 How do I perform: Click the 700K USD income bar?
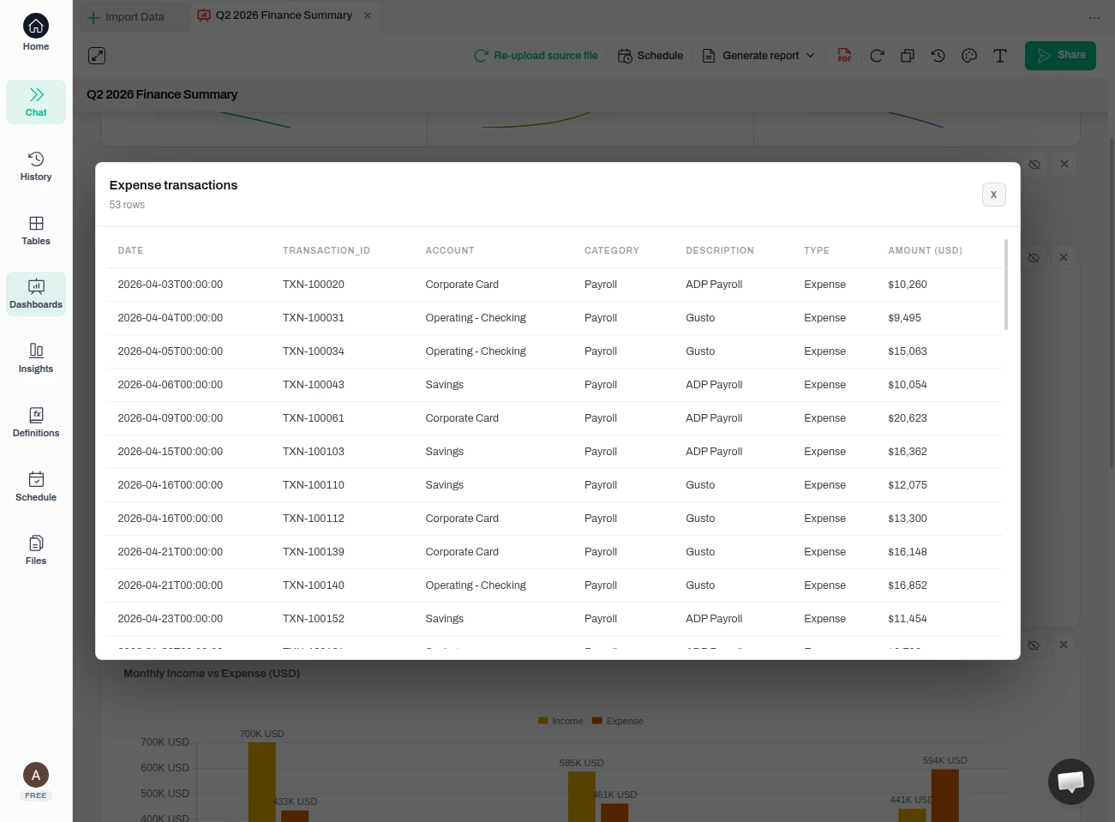[x=262, y=782]
